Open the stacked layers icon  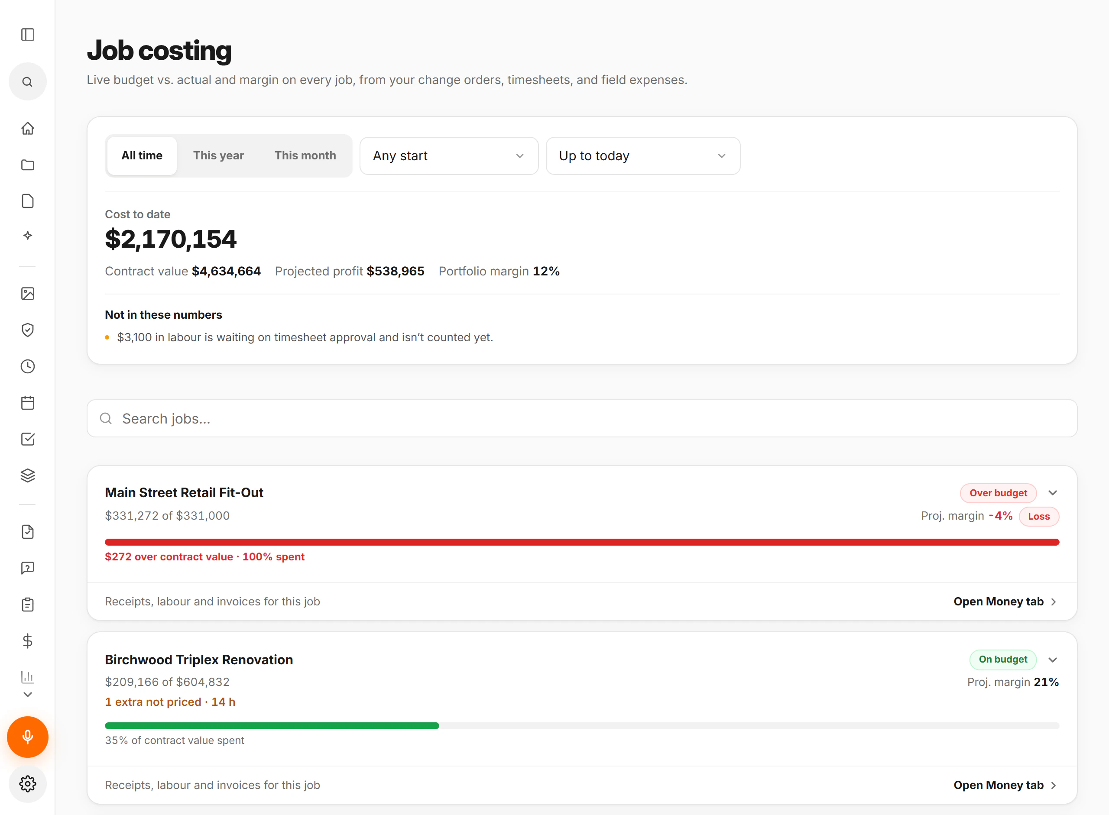(x=28, y=475)
